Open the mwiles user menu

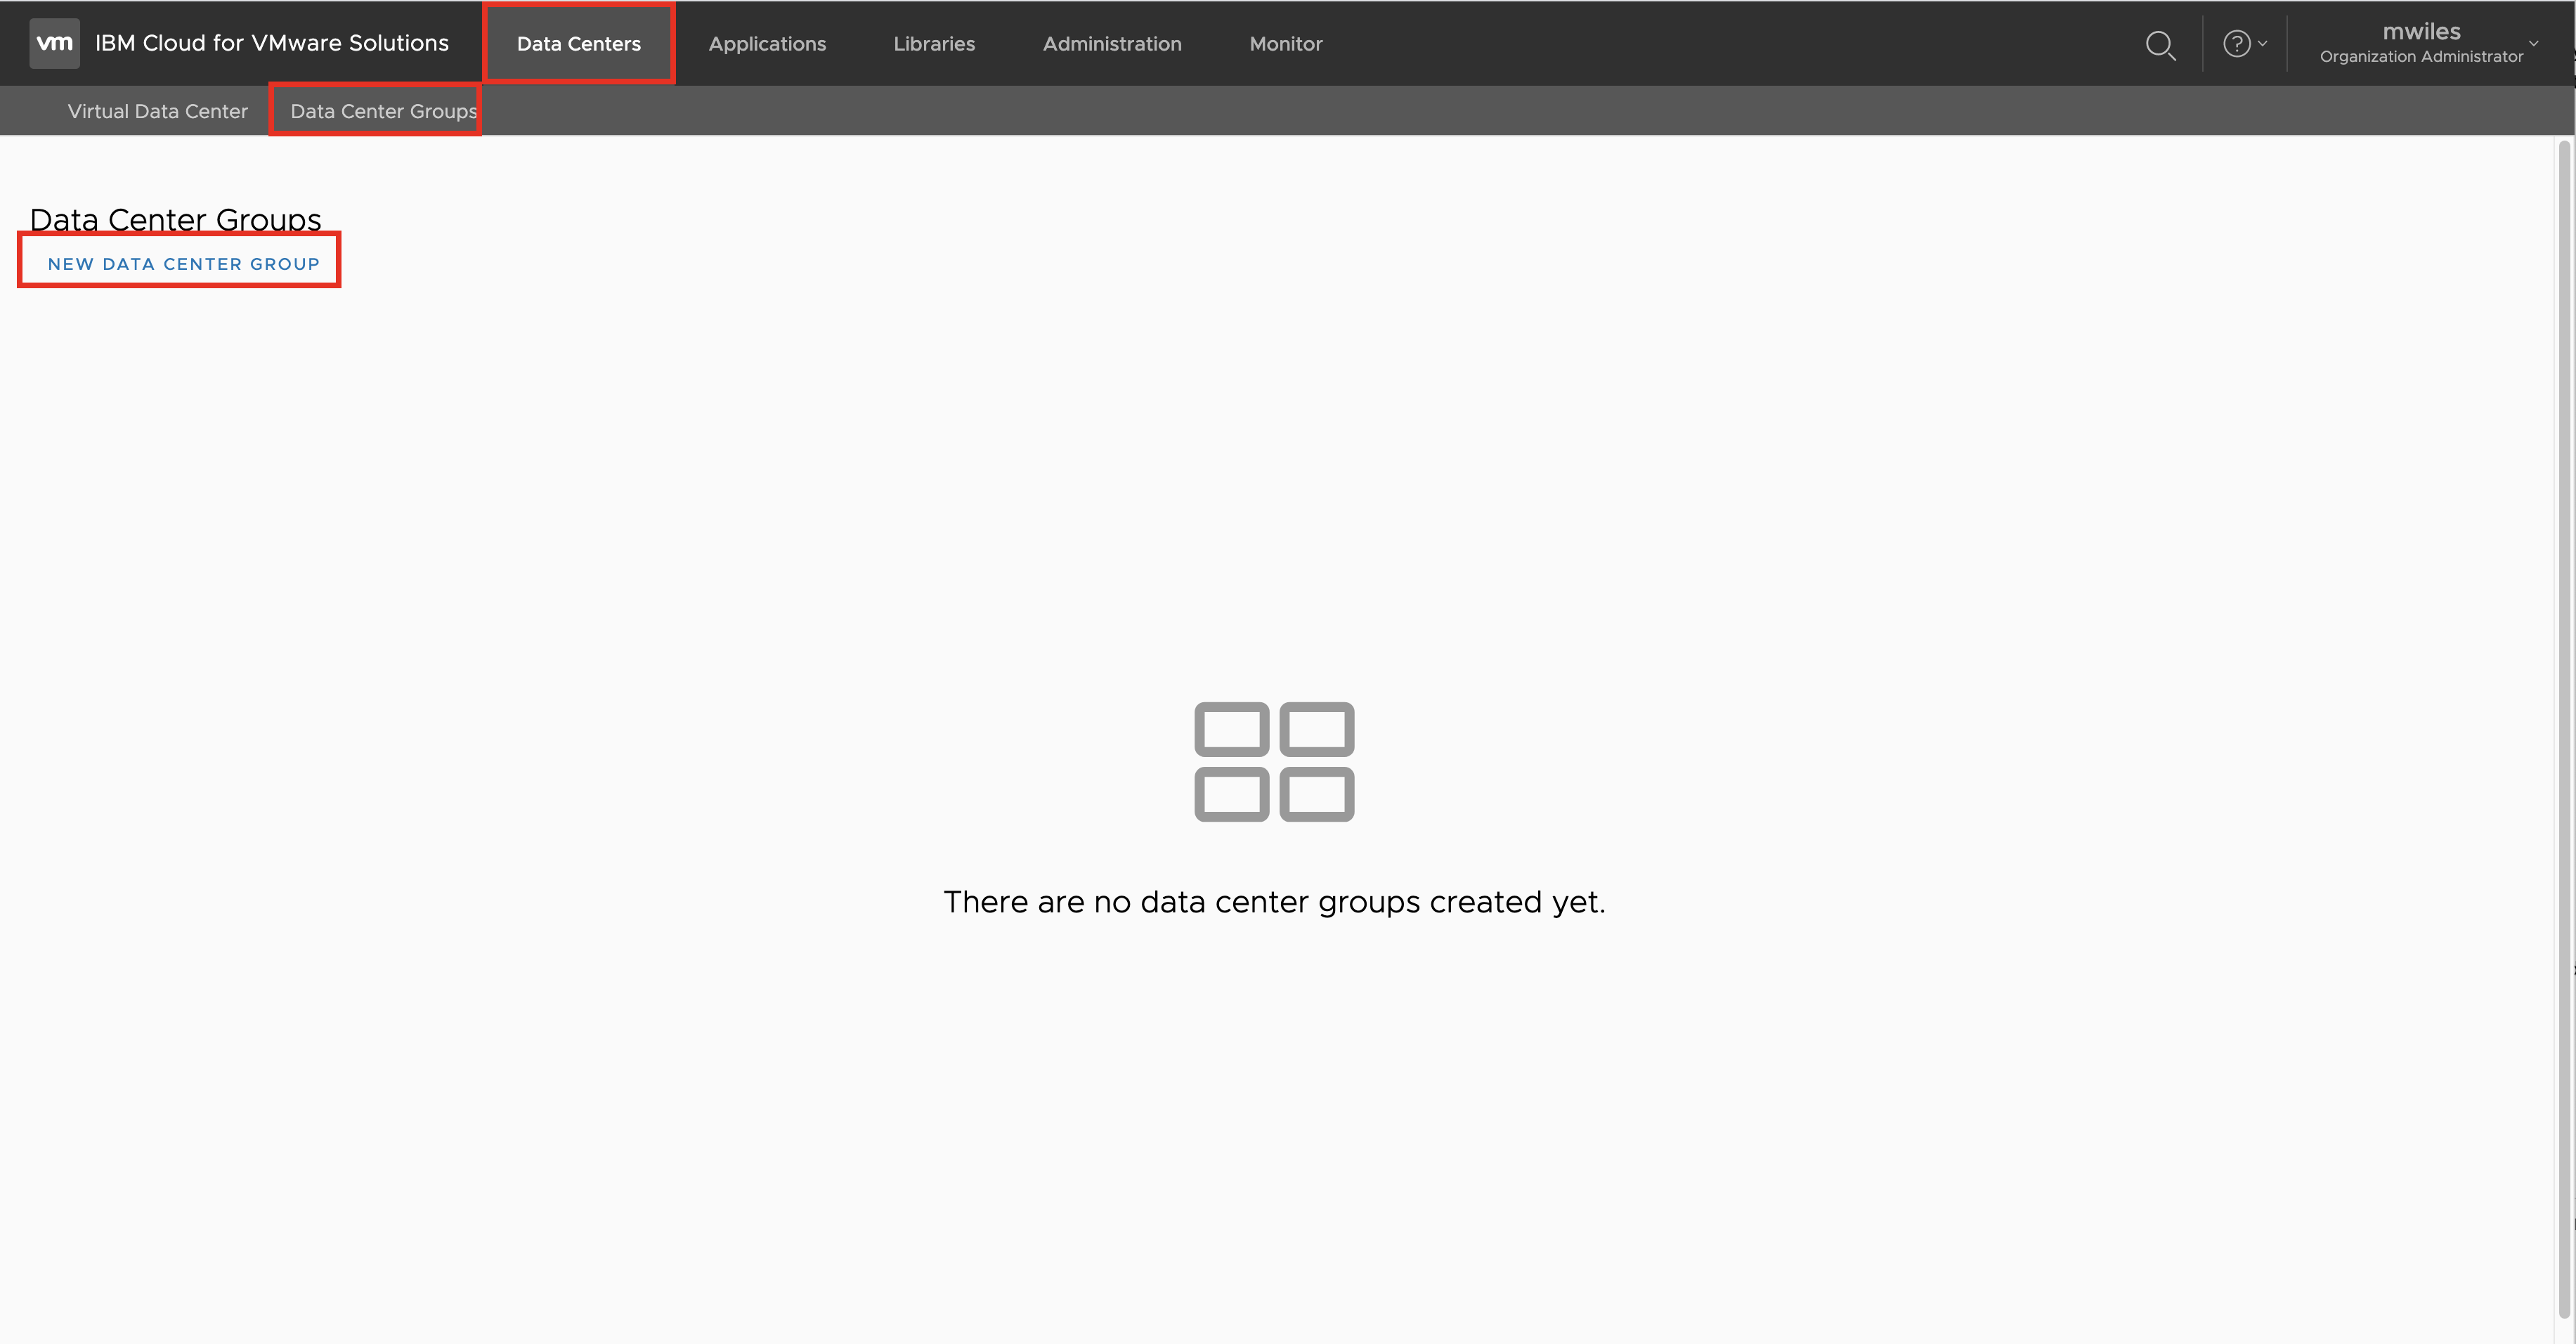(2420, 32)
